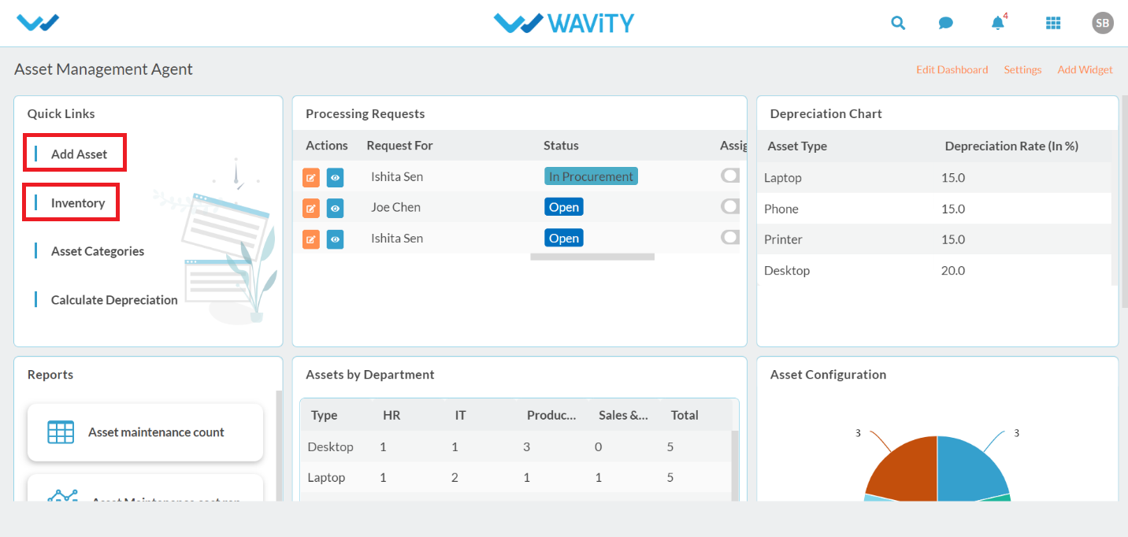
Task: Click Joe Chen name cell
Action: pyautogui.click(x=395, y=207)
